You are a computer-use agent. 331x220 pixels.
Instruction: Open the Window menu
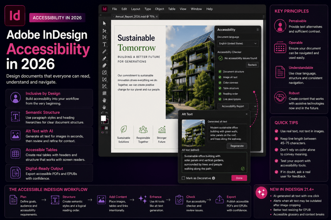point(196,9)
